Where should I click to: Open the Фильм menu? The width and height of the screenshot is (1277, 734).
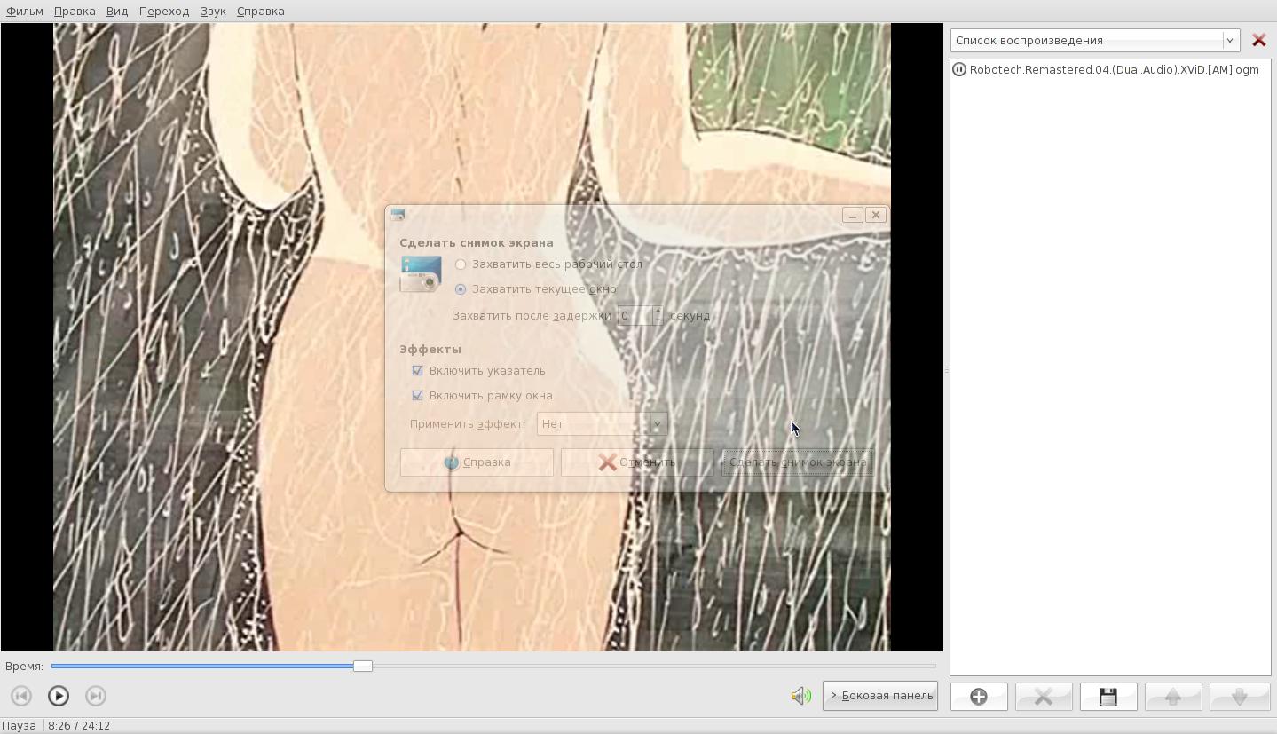(x=25, y=11)
